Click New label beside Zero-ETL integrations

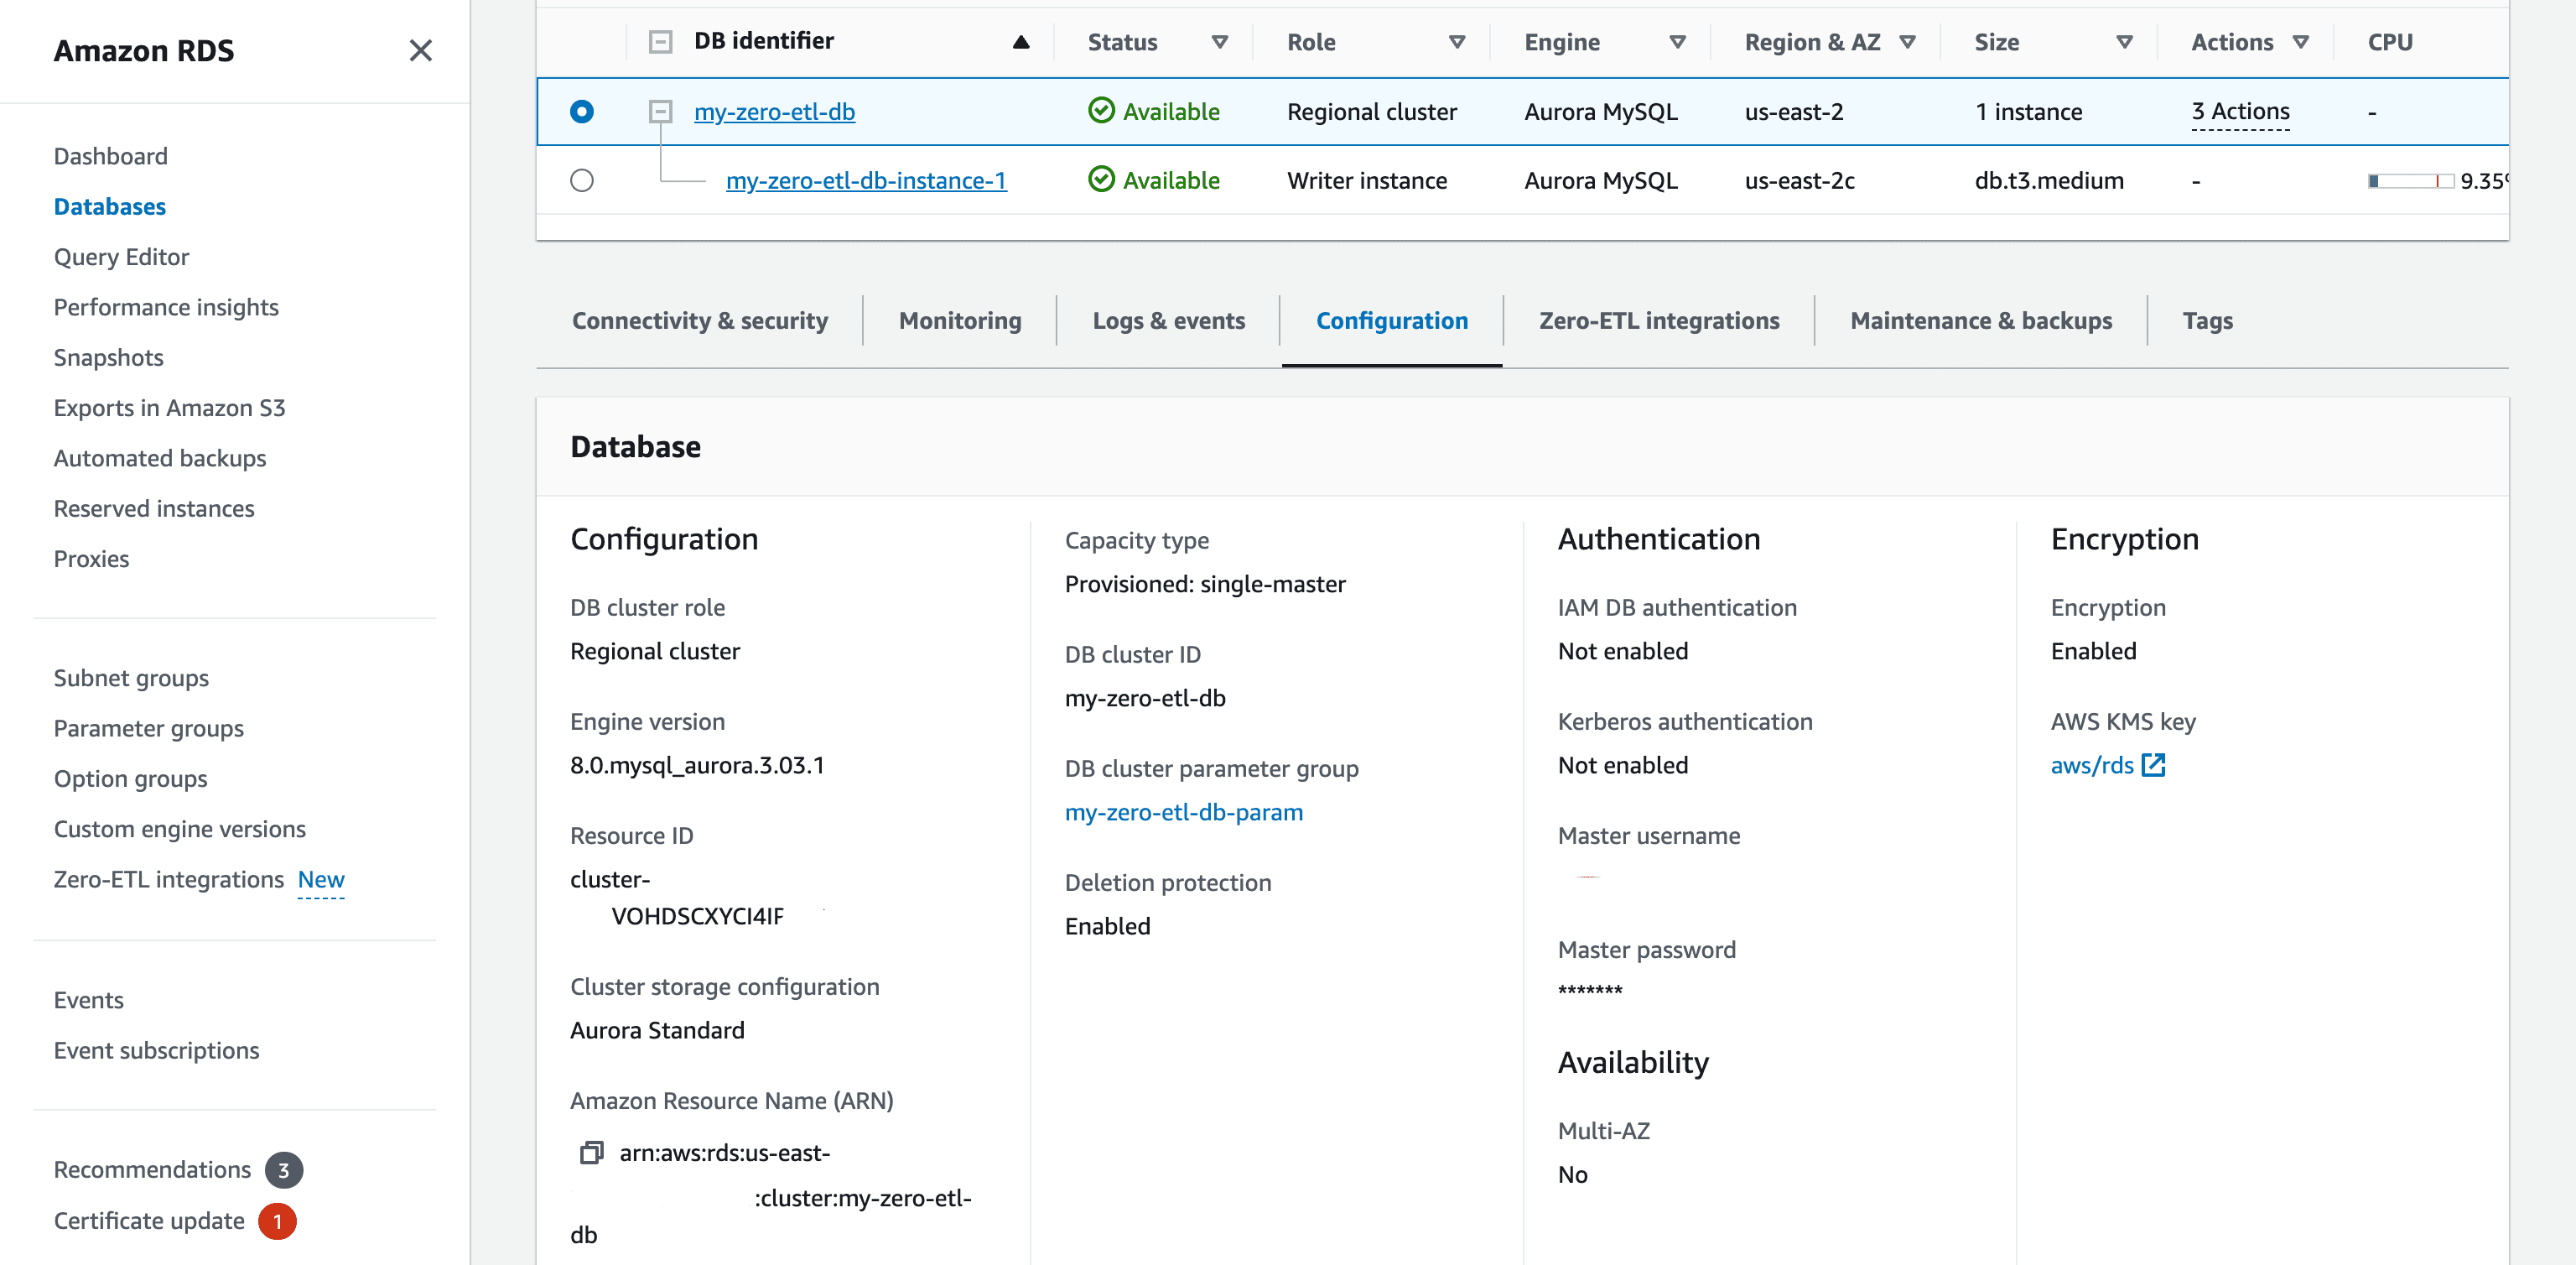[321, 879]
